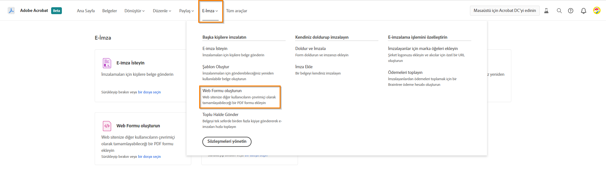Click the Sözleşmeleri yönetin button

(x=227, y=141)
